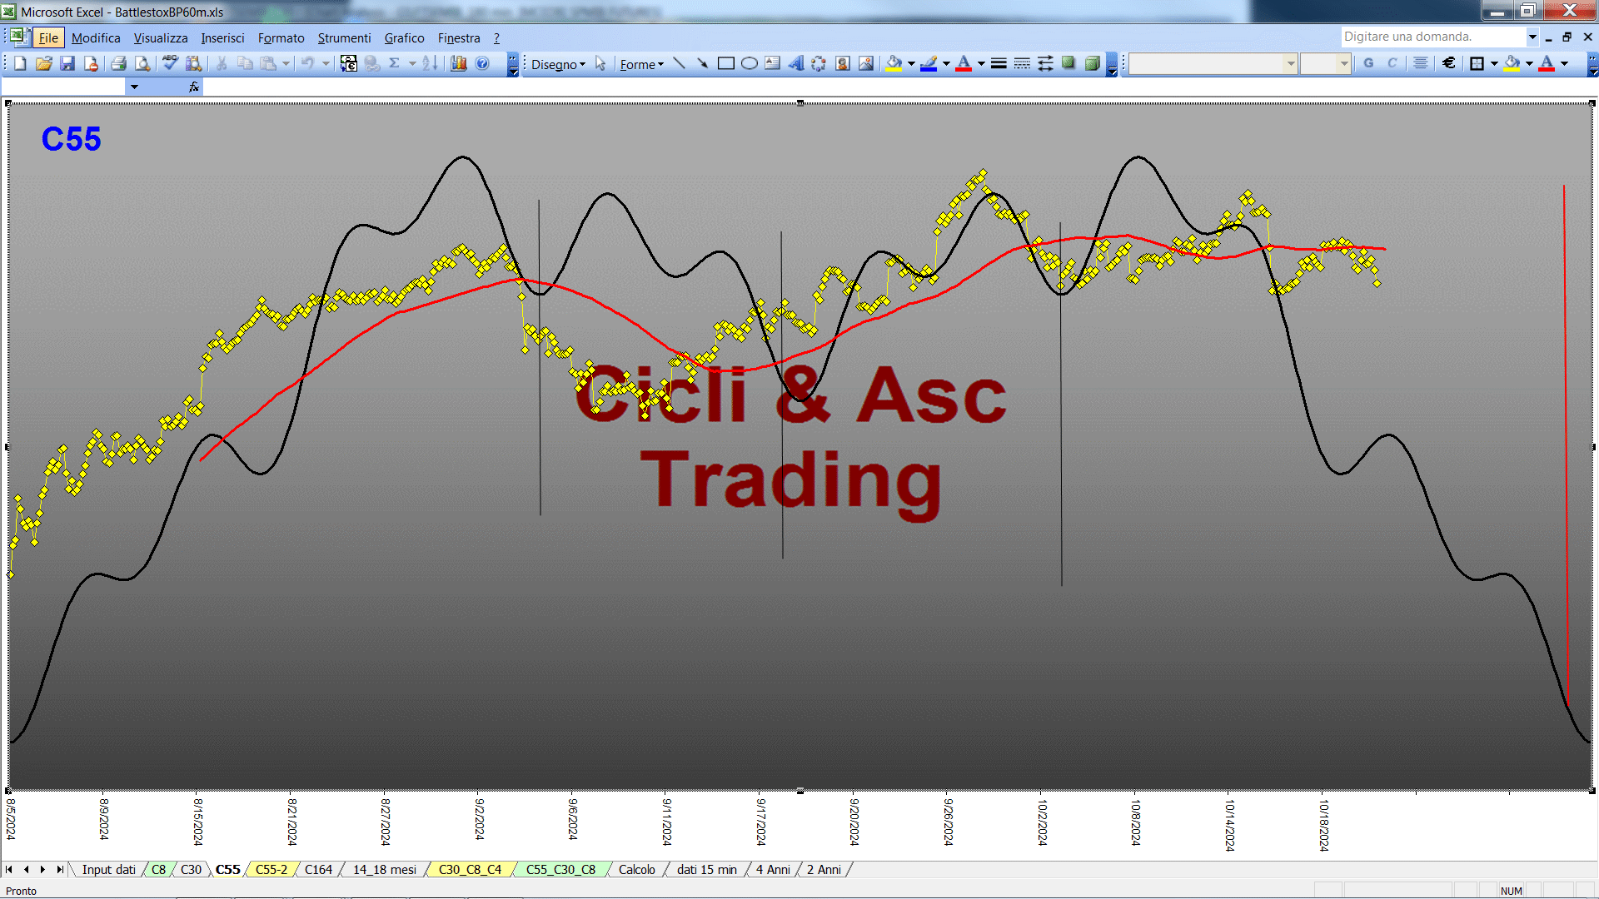Viewport: 1599px width, 899px height.
Task: Open the Chart Wizard icon
Action: 459,63
